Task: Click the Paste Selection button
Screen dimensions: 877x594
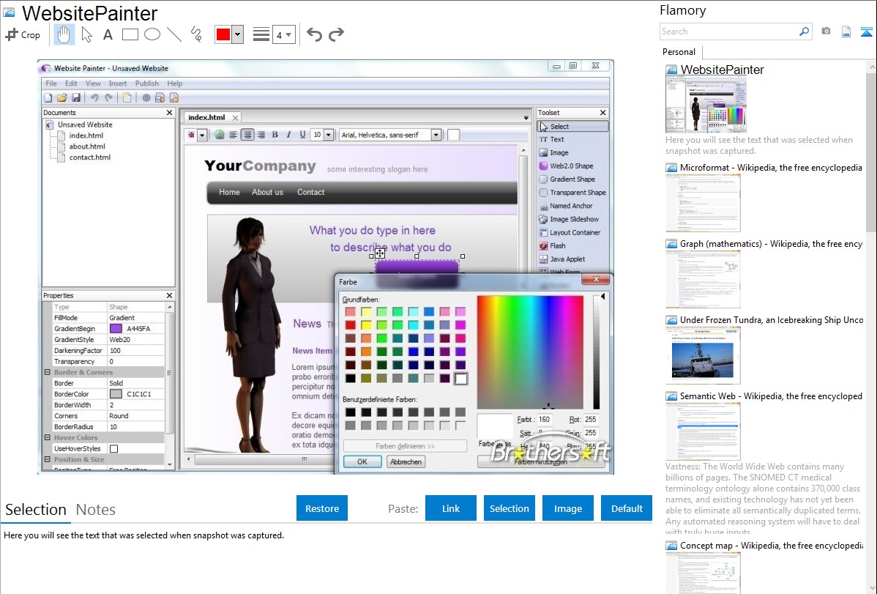Action: click(510, 508)
